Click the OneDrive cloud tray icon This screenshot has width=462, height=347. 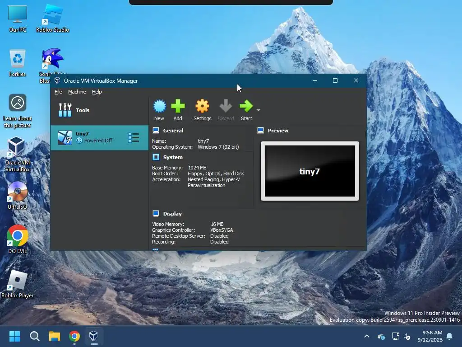[x=381, y=336]
